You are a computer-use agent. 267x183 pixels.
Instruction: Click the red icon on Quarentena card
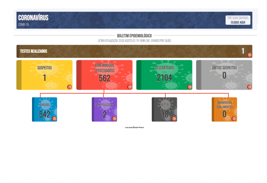(234, 119)
